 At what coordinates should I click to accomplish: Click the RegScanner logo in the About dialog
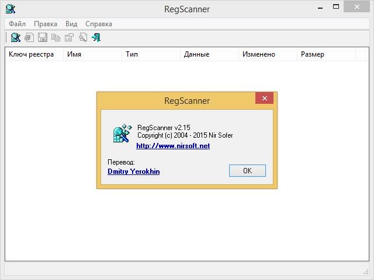click(122, 134)
